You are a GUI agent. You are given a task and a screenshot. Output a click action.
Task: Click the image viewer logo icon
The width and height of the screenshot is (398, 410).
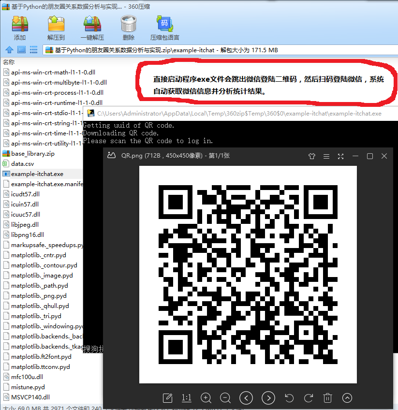111,156
